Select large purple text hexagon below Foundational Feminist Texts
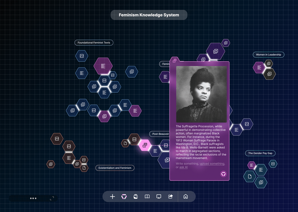 point(103,66)
